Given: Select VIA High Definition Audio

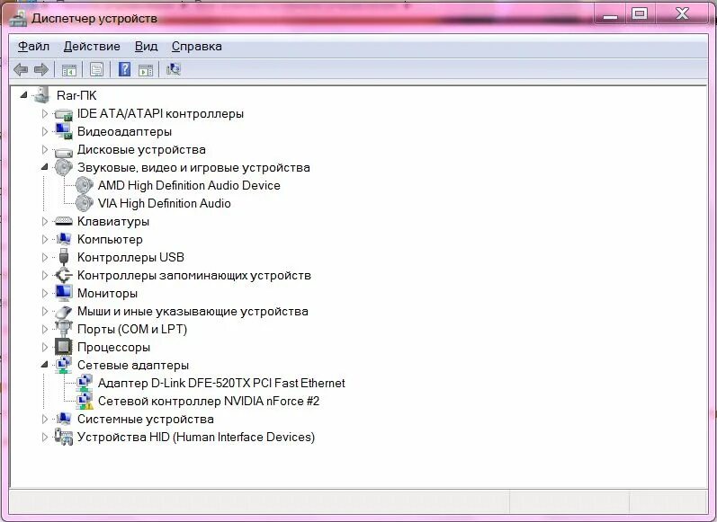Looking at the screenshot, I should 164,203.
